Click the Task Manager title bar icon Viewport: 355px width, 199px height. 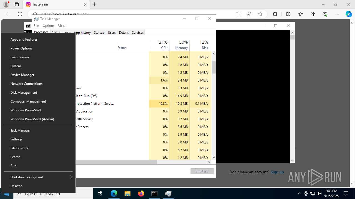[x=36, y=19]
